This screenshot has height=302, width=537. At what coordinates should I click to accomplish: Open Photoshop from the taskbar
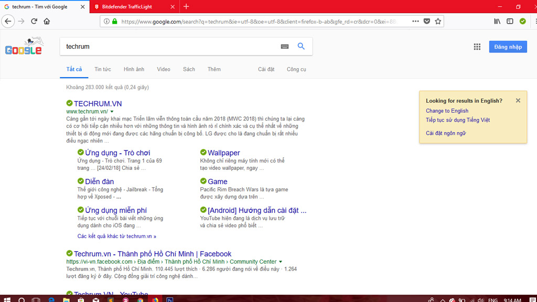click(x=169, y=300)
